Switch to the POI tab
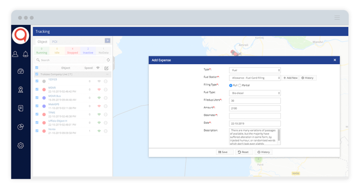Viewport: 361px width, 189px height. [x=55, y=42]
